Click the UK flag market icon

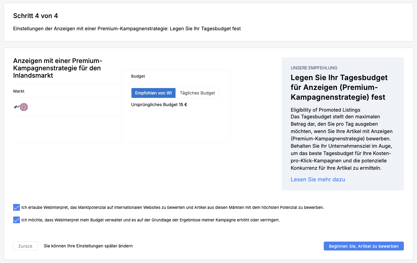click(24, 107)
